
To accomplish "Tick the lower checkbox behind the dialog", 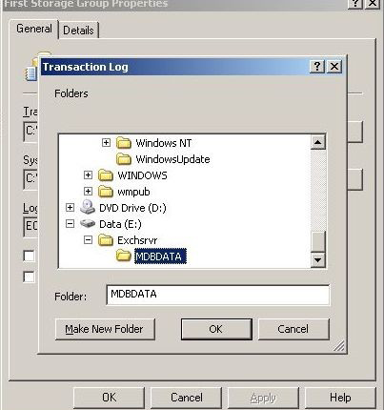I will tap(29, 277).
